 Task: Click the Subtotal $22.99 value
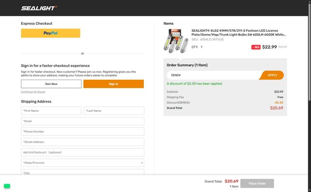(x=278, y=92)
